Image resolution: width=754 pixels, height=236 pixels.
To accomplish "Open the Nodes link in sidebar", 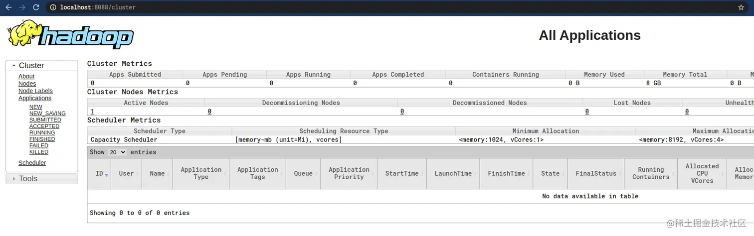I will (x=27, y=84).
